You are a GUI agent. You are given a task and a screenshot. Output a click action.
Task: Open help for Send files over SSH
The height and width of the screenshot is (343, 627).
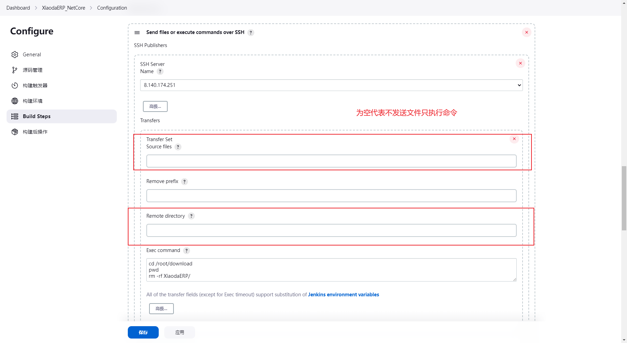coord(251,33)
